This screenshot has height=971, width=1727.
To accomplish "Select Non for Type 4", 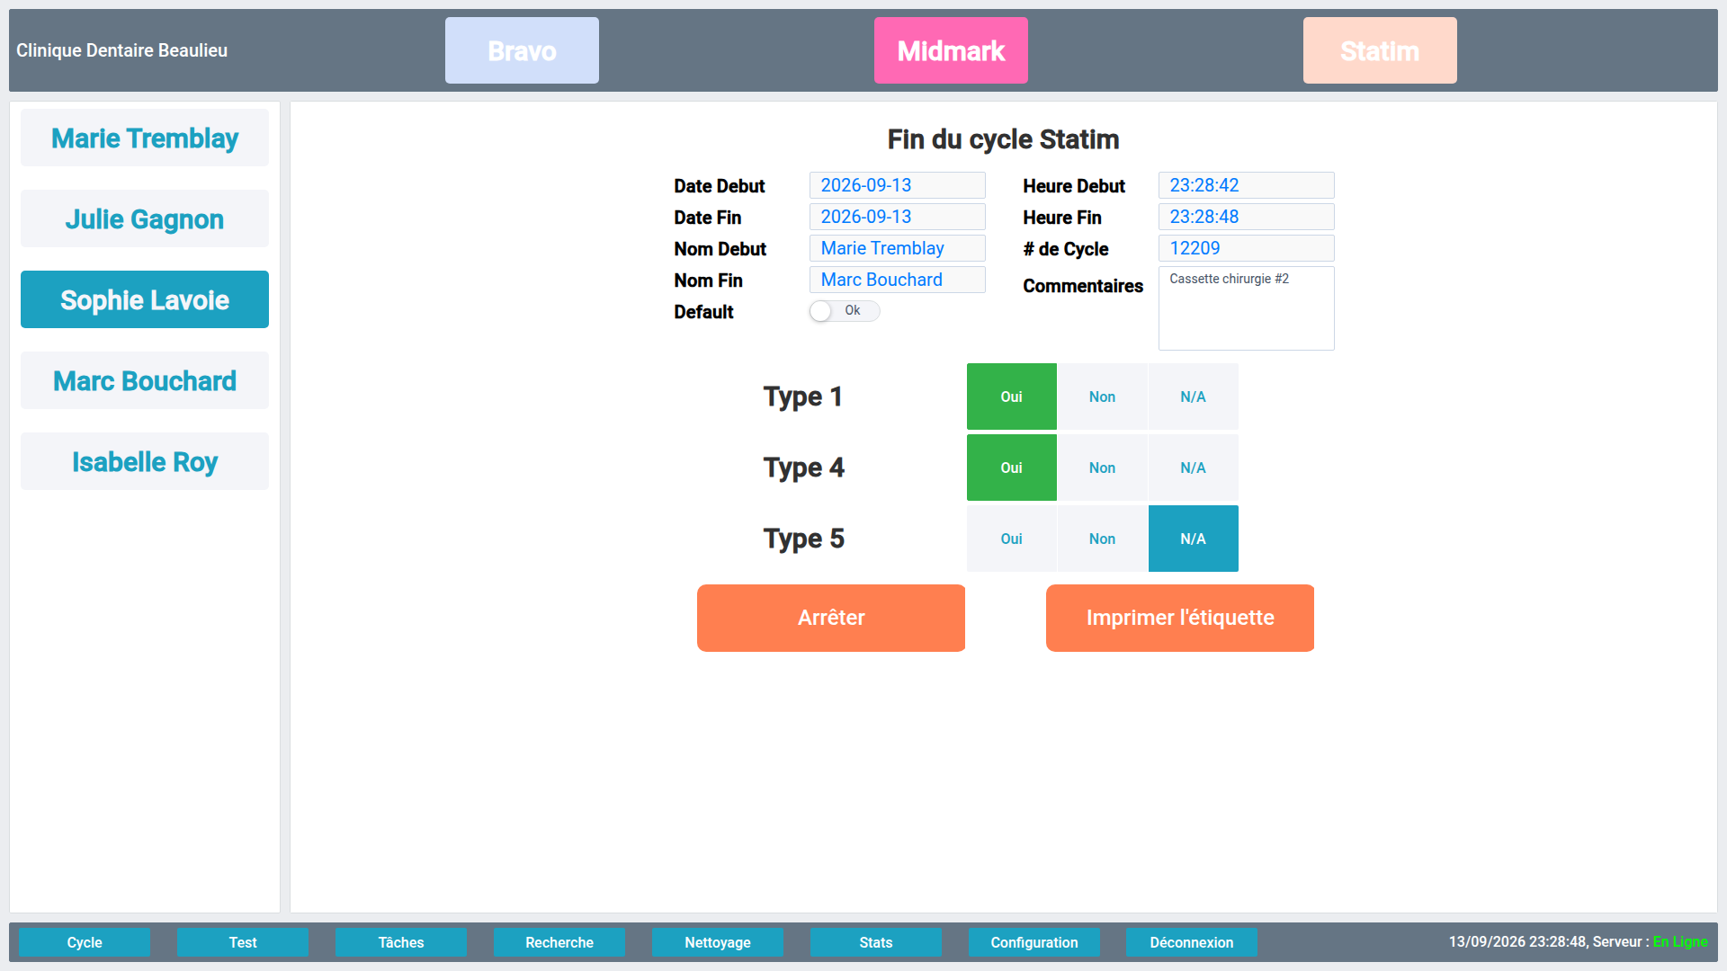I will tap(1103, 468).
